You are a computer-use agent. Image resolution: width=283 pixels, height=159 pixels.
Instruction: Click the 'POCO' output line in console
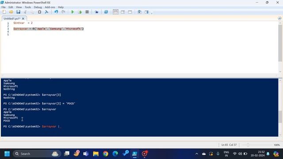coord(7,121)
